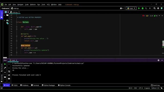Rerun main in the Run panel

click(5, 64)
